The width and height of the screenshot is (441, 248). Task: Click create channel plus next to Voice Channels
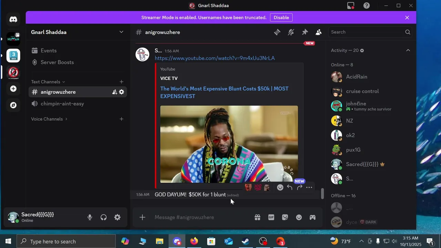coord(121,119)
